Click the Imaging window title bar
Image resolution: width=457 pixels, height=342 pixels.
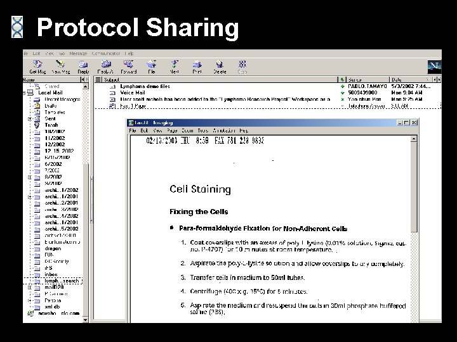tap(262, 123)
